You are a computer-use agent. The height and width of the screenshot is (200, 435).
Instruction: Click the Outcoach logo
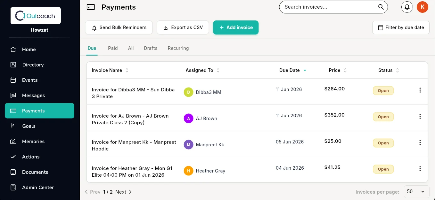pyautogui.click(x=36, y=16)
